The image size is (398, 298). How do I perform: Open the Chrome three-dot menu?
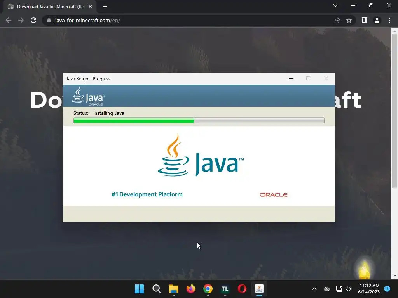tap(389, 20)
